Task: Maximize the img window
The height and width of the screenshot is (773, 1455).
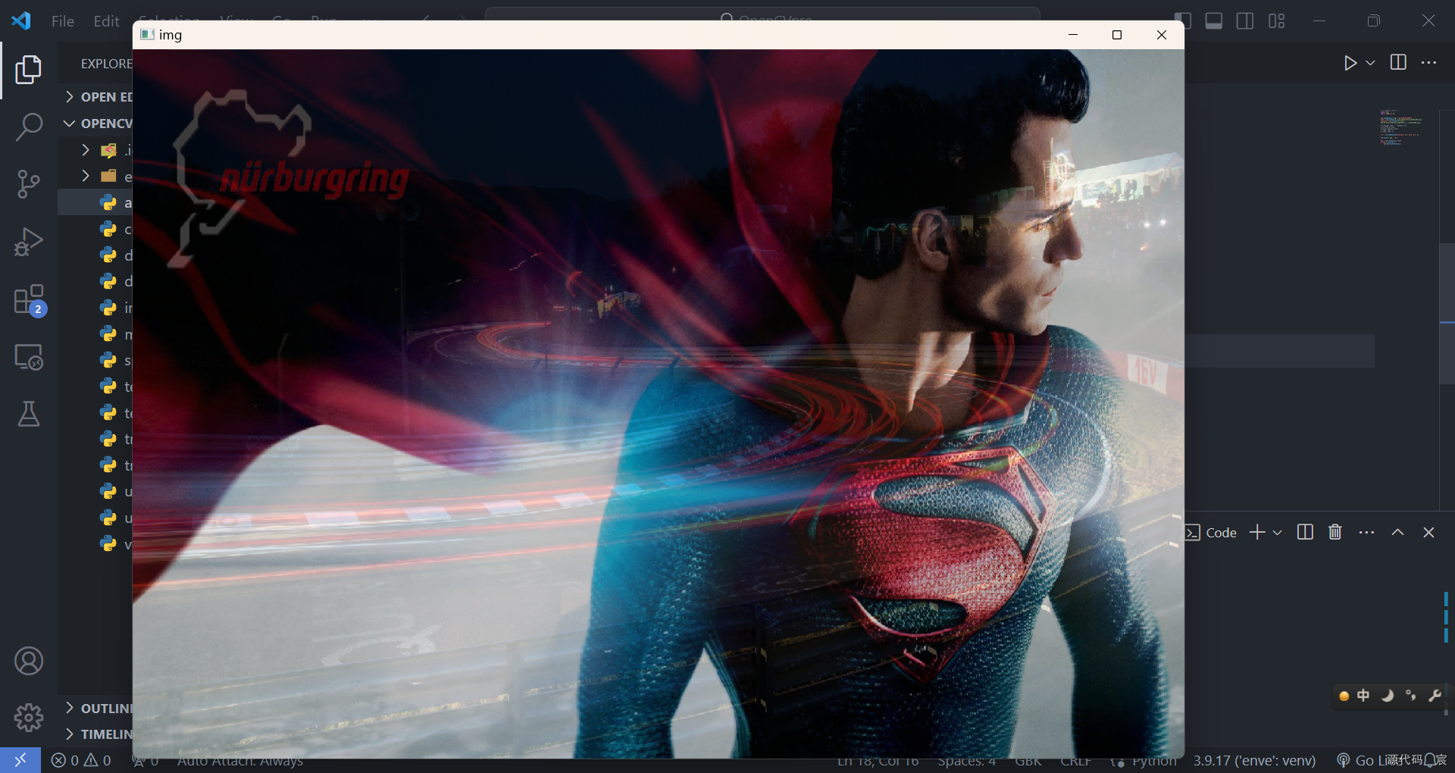Action: coord(1116,35)
